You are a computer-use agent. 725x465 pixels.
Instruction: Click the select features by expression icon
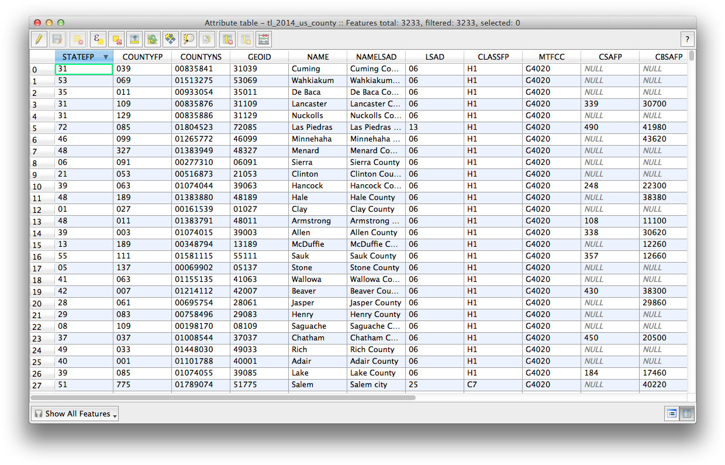pos(98,39)
